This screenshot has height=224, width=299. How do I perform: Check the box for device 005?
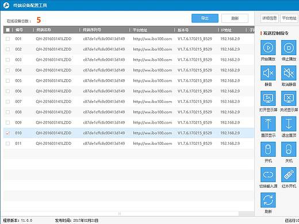(x=7, y=80)
